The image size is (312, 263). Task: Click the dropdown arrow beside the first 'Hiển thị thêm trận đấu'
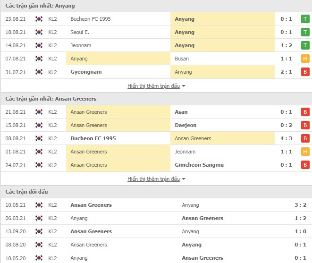184,86
